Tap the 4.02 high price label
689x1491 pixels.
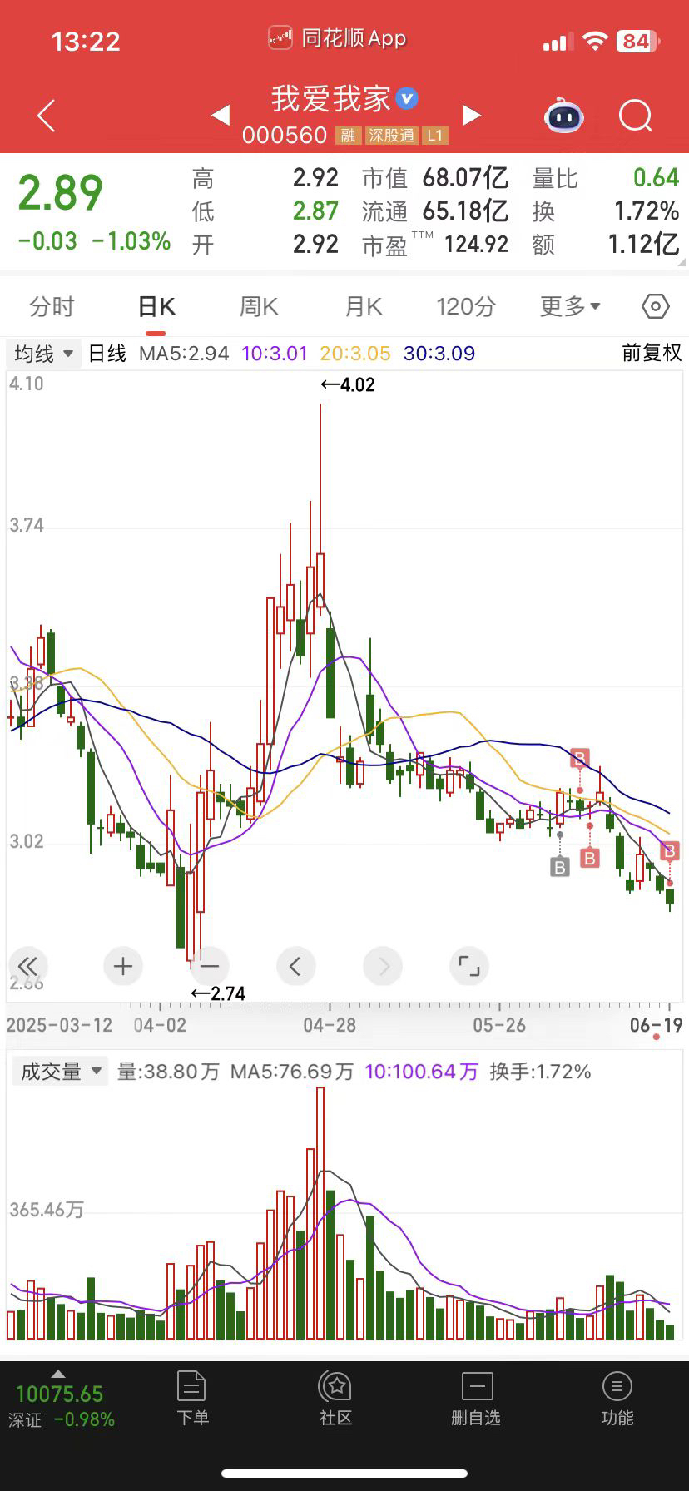click(x=348, y=384)
